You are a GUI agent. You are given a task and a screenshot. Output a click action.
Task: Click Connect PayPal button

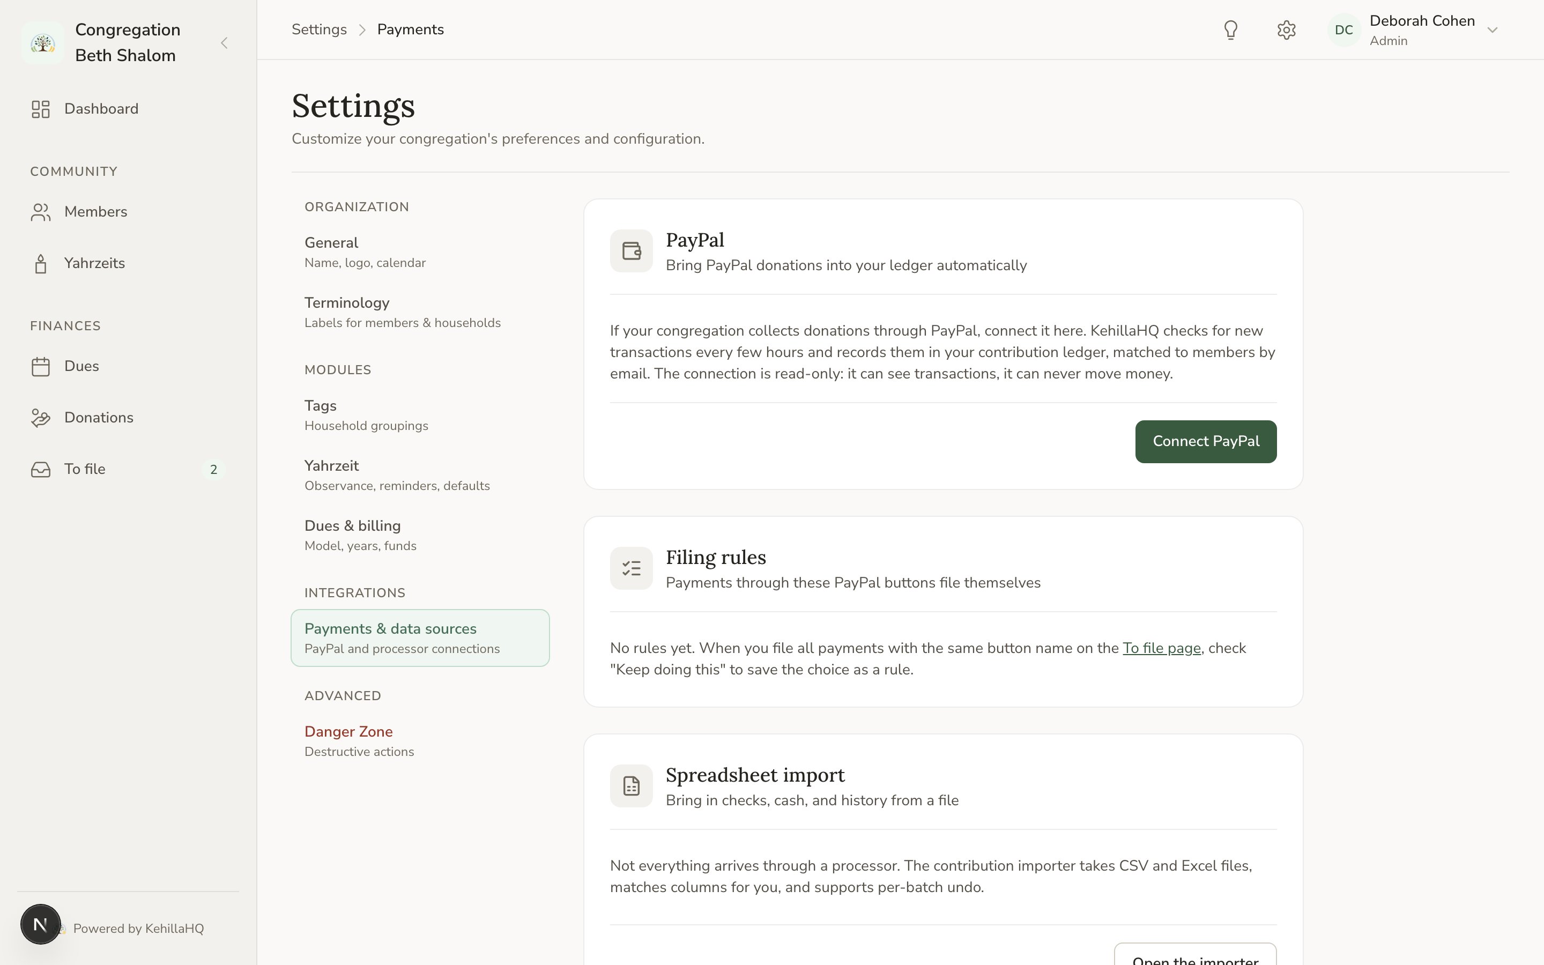(1206, 442)
